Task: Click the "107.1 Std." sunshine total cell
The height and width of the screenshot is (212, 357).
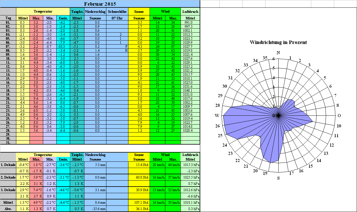Action: (139, 202)
